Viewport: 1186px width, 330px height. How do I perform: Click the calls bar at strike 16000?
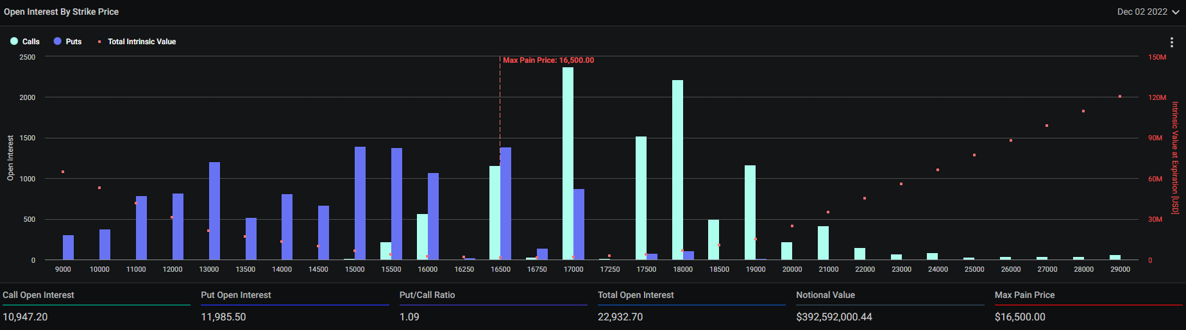[422, 237]
